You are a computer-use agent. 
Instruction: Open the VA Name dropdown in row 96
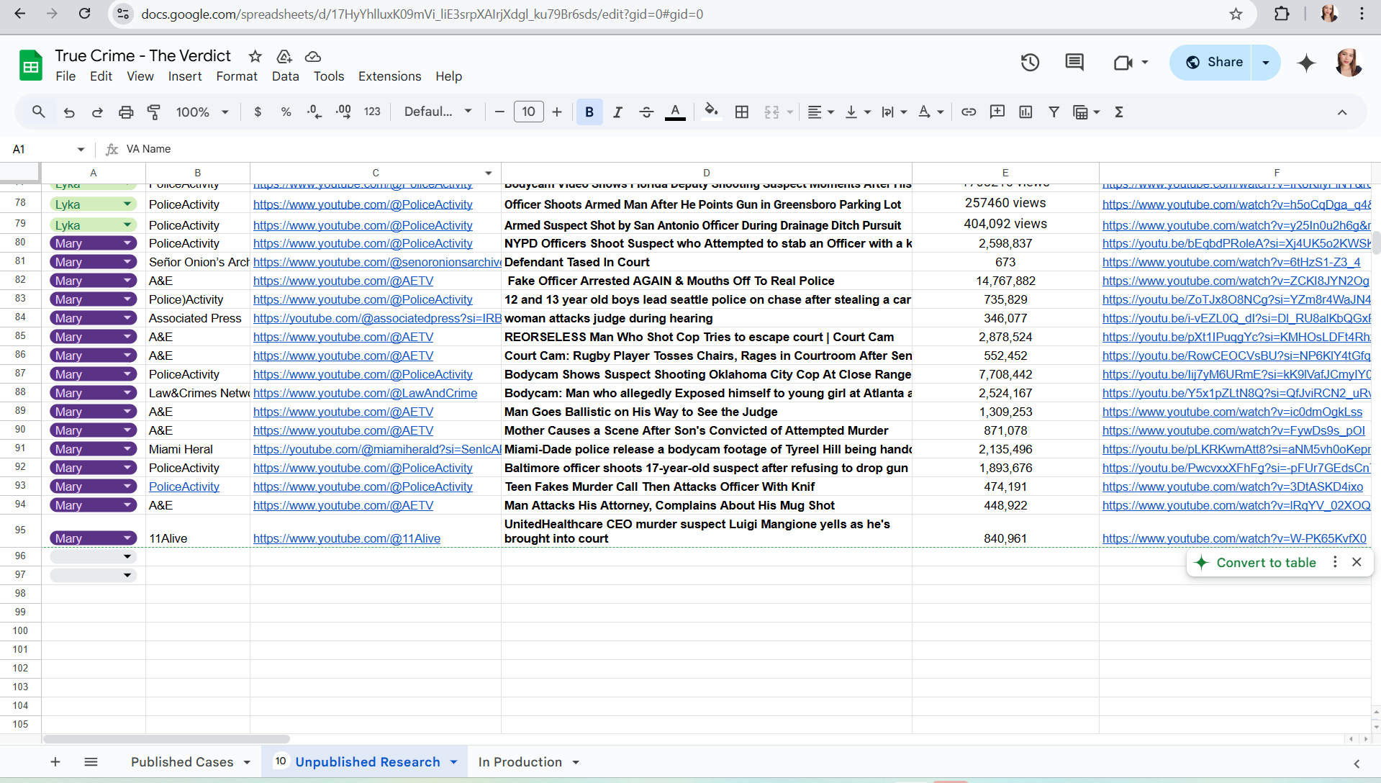127,556
